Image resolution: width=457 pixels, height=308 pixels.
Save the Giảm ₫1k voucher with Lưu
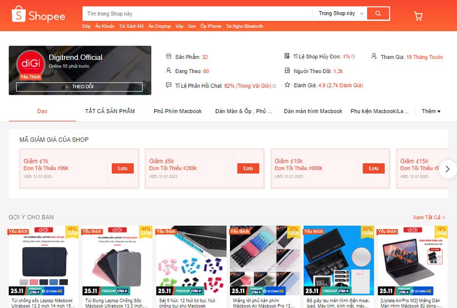coord(123,168)
